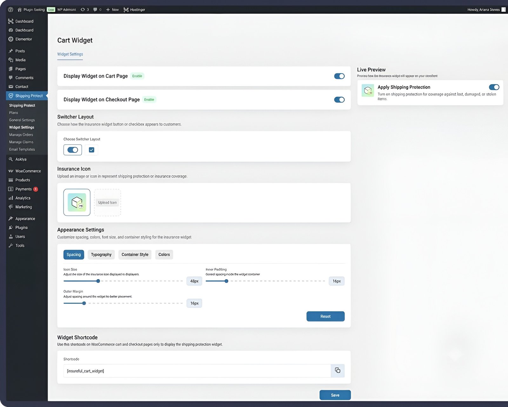The width and height of the screenshot is (508, 407).
Task: Click the Pages icon in the sidebar
Action: 11,69
